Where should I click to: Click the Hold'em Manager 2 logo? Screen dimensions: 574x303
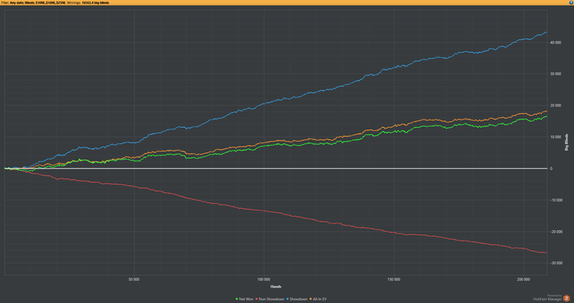(x=567, y=298)
